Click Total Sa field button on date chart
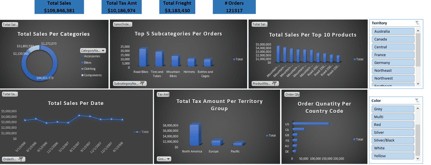The width and height of the screenshot is (431, 165). point(10,94)
